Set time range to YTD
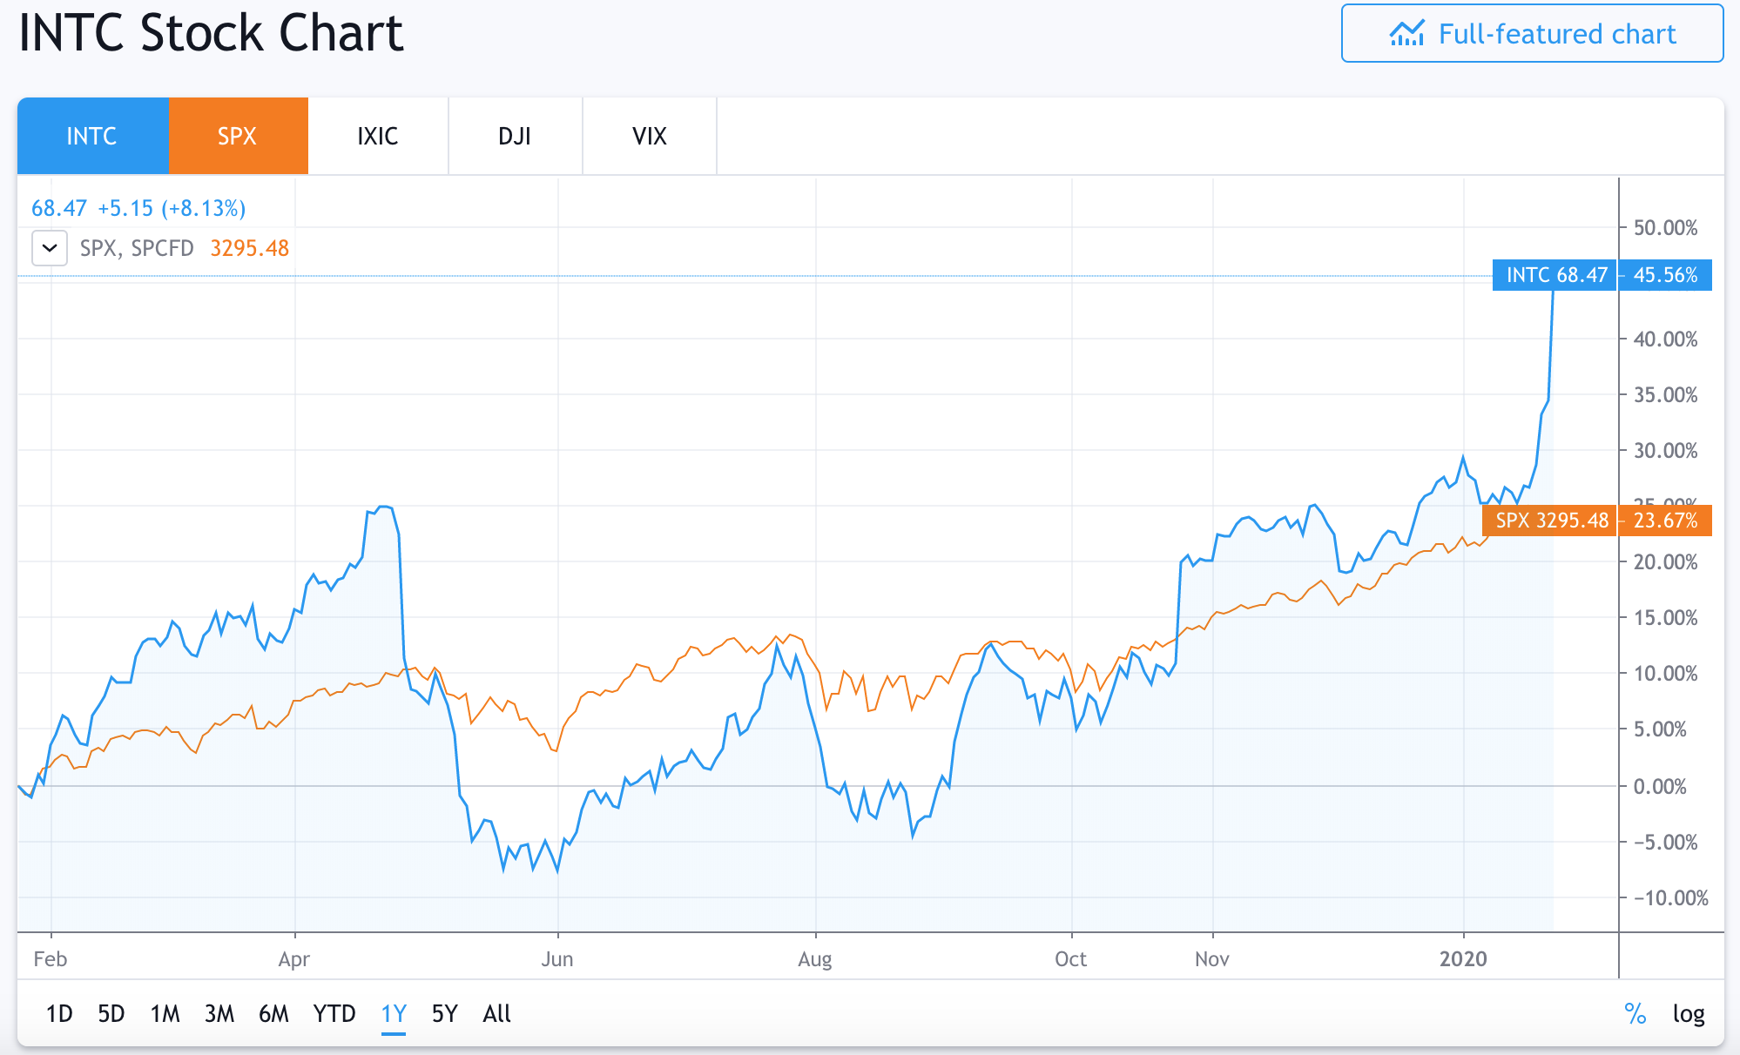The height and width of the screenshot is (1055, 1740). pos(334,1014)
